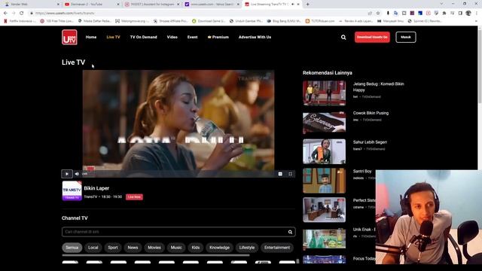Screen dimensions: 482x271
Task: Open the browser profile avatar
Action: pos(468,14)
